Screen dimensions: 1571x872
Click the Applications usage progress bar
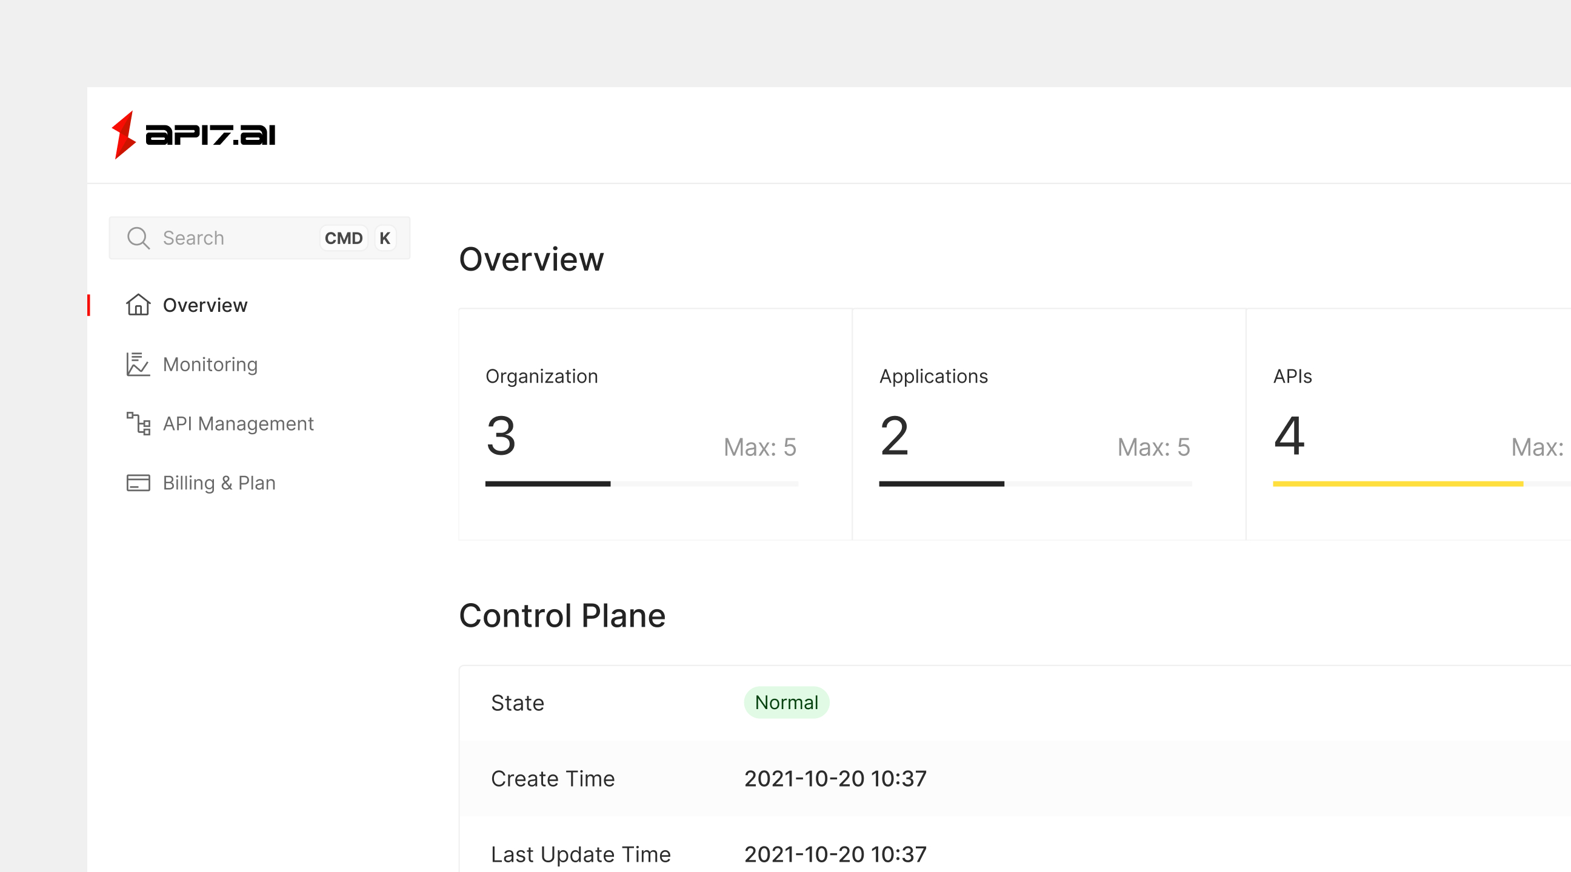tap(1035, 484)
